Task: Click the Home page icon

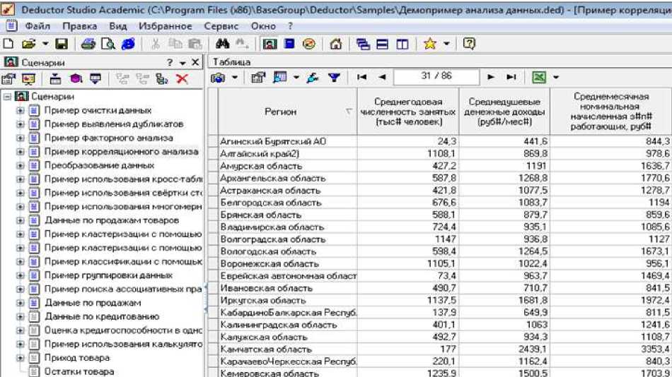Action: [336, 44]
